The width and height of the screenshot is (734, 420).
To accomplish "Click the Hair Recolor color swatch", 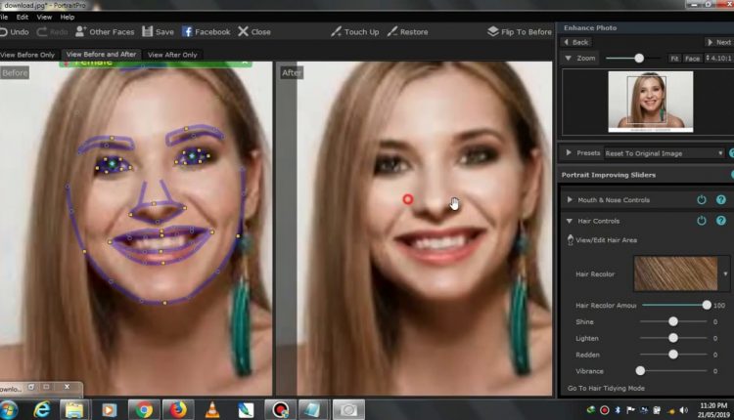I will [675, 273].
